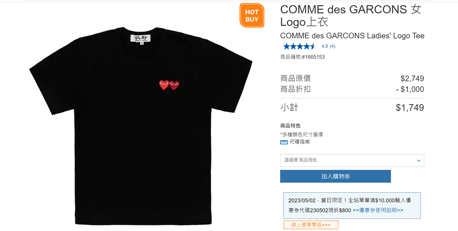The image size is (458, 231).
Task: Open the 請選擇 商品規格 dropdown
Action: click(352, 160)
